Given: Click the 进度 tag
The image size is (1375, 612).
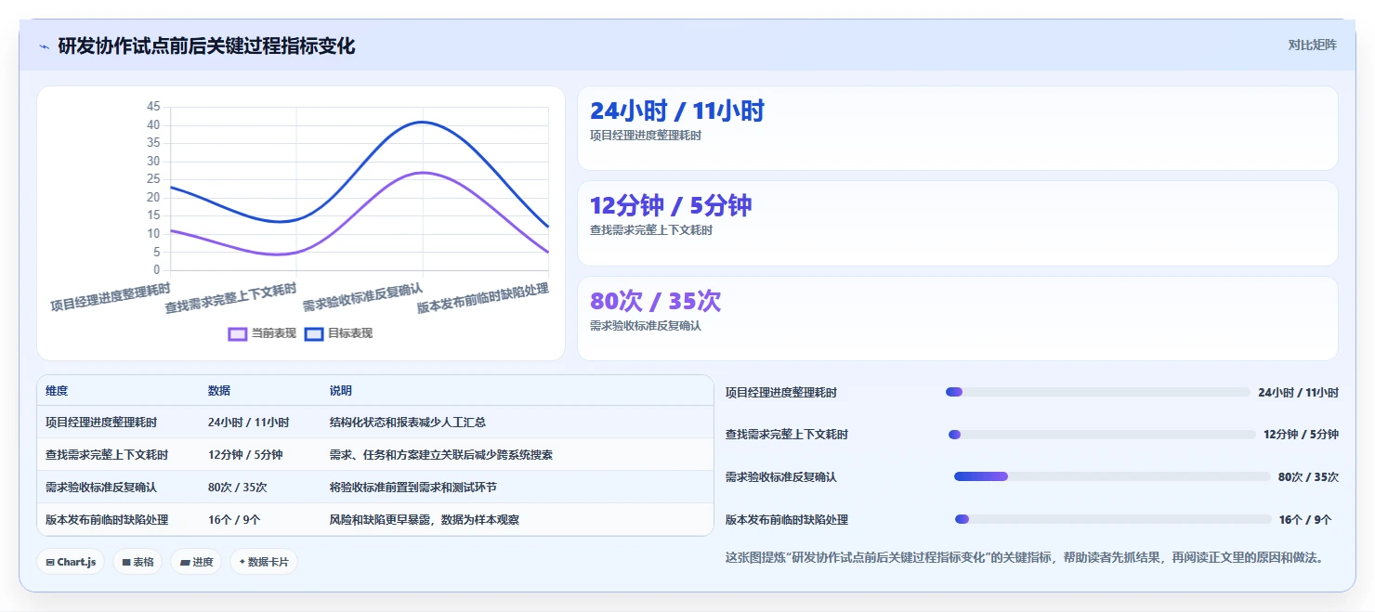Looking at the screenshot, I should (196, 562).
